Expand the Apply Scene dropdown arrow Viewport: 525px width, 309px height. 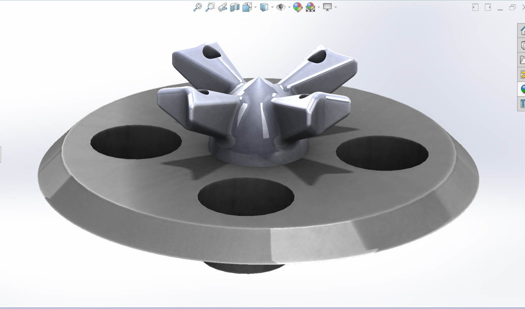pos(318,7)
